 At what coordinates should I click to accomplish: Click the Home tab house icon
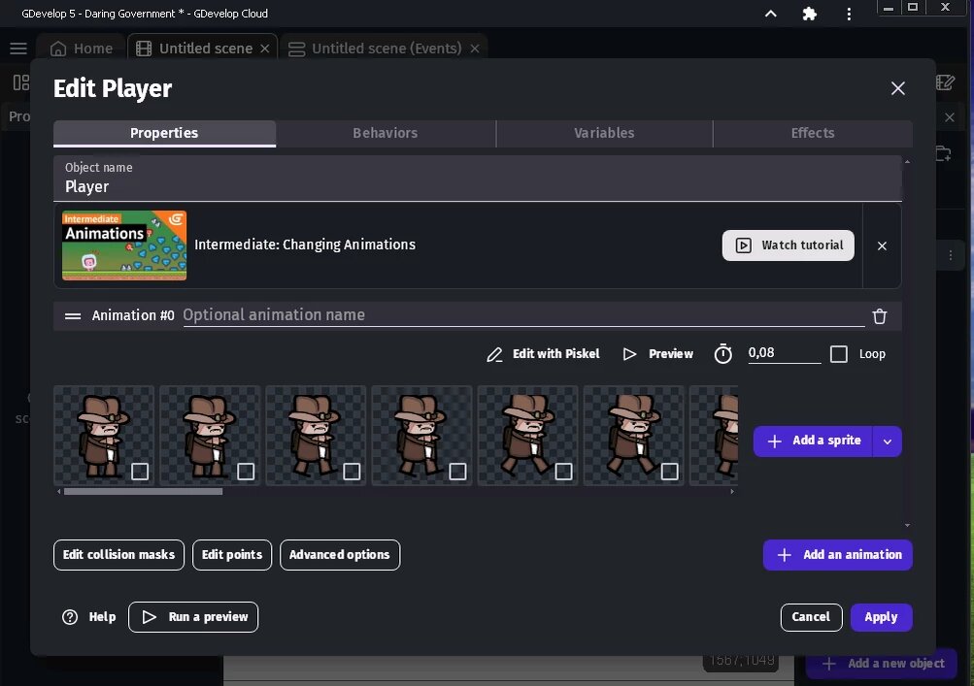click(x=57, y=49)
